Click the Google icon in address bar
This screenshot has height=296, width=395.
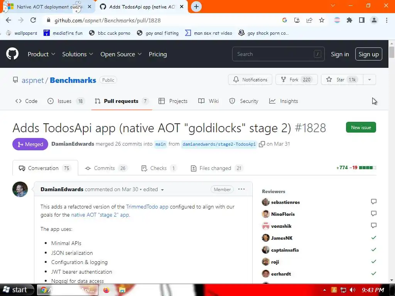pyautogui.click(x=284, y=20)
